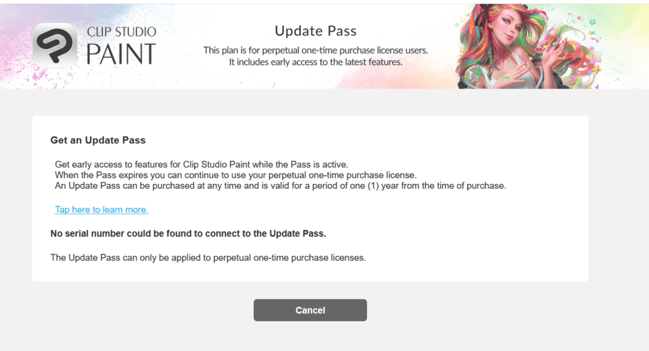Click the "No serial number could be found" message

[188, 234]
